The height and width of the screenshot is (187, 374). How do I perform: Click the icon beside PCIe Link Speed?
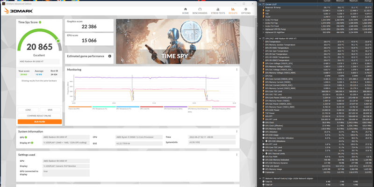[263, 166]
